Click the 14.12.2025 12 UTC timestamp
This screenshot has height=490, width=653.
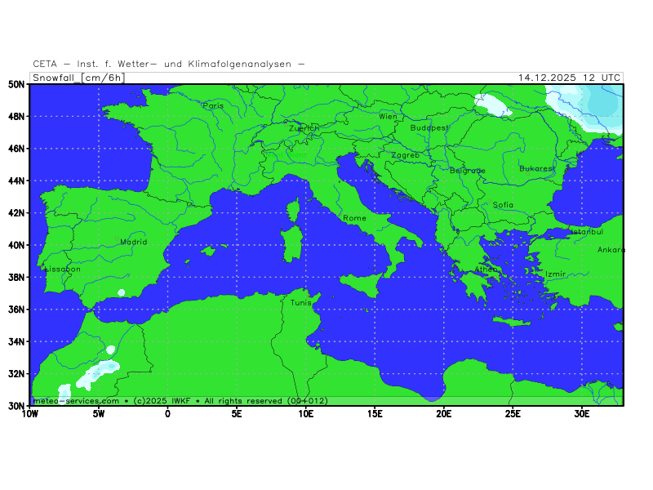[x=569, y=78]
